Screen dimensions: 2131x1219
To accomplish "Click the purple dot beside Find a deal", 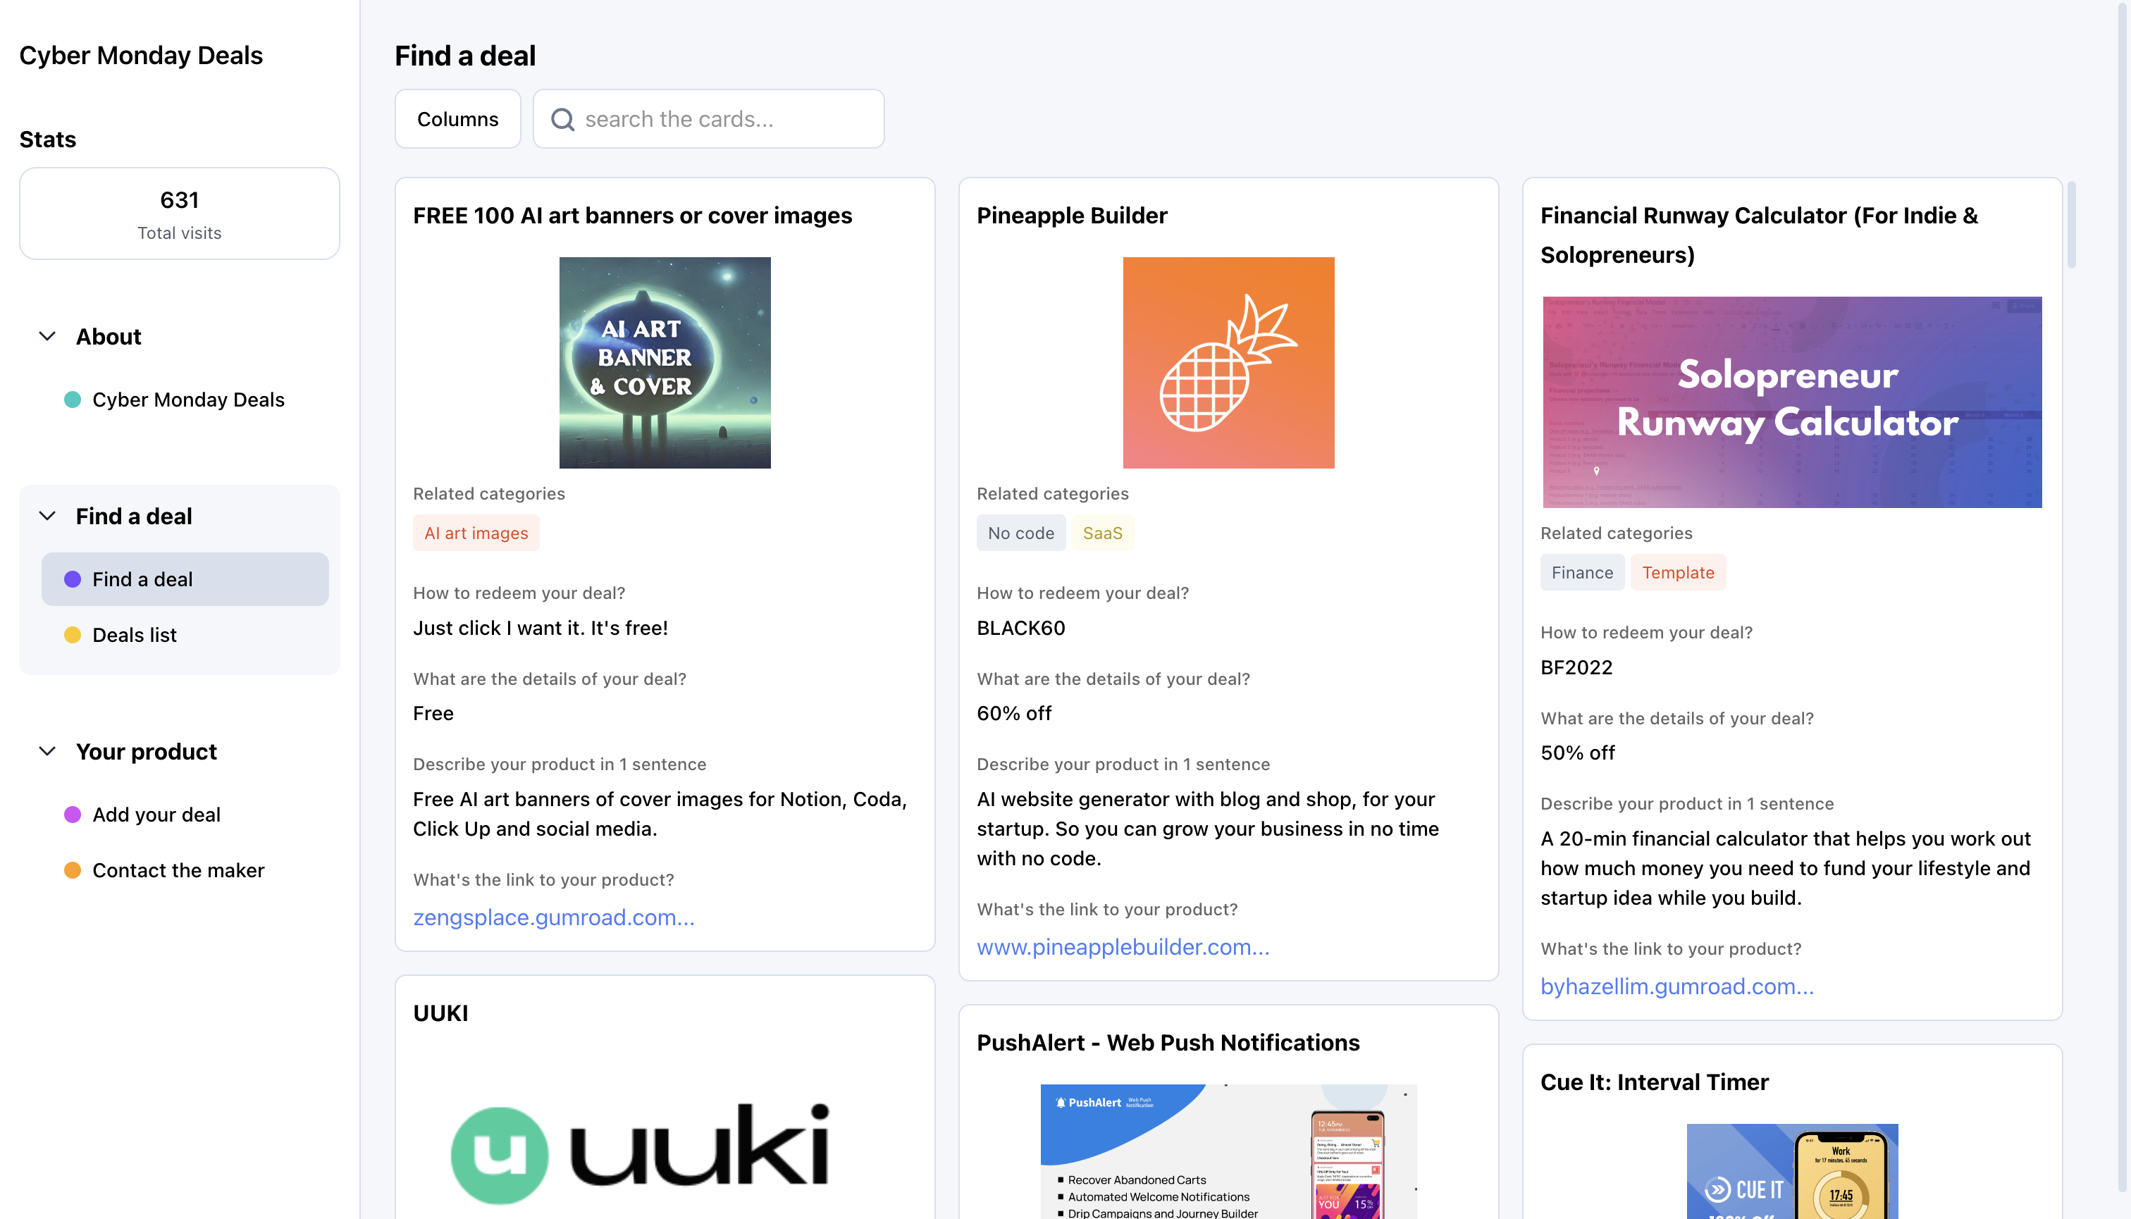I will 73,579.
